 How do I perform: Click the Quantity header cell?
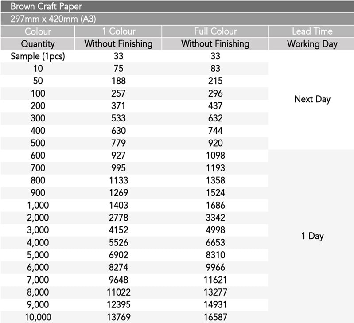(x=38, y=44)
